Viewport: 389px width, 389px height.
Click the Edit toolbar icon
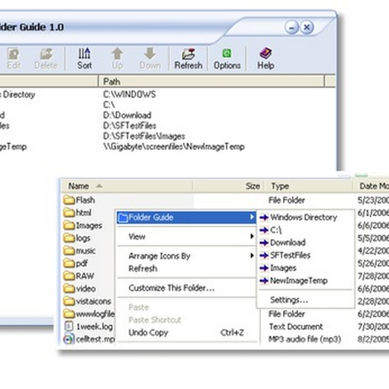(14, 58)
